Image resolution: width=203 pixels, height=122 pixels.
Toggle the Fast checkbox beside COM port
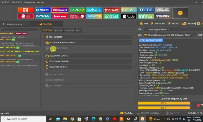[196, 35]
